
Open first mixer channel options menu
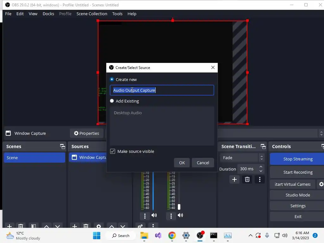[145, 216]
